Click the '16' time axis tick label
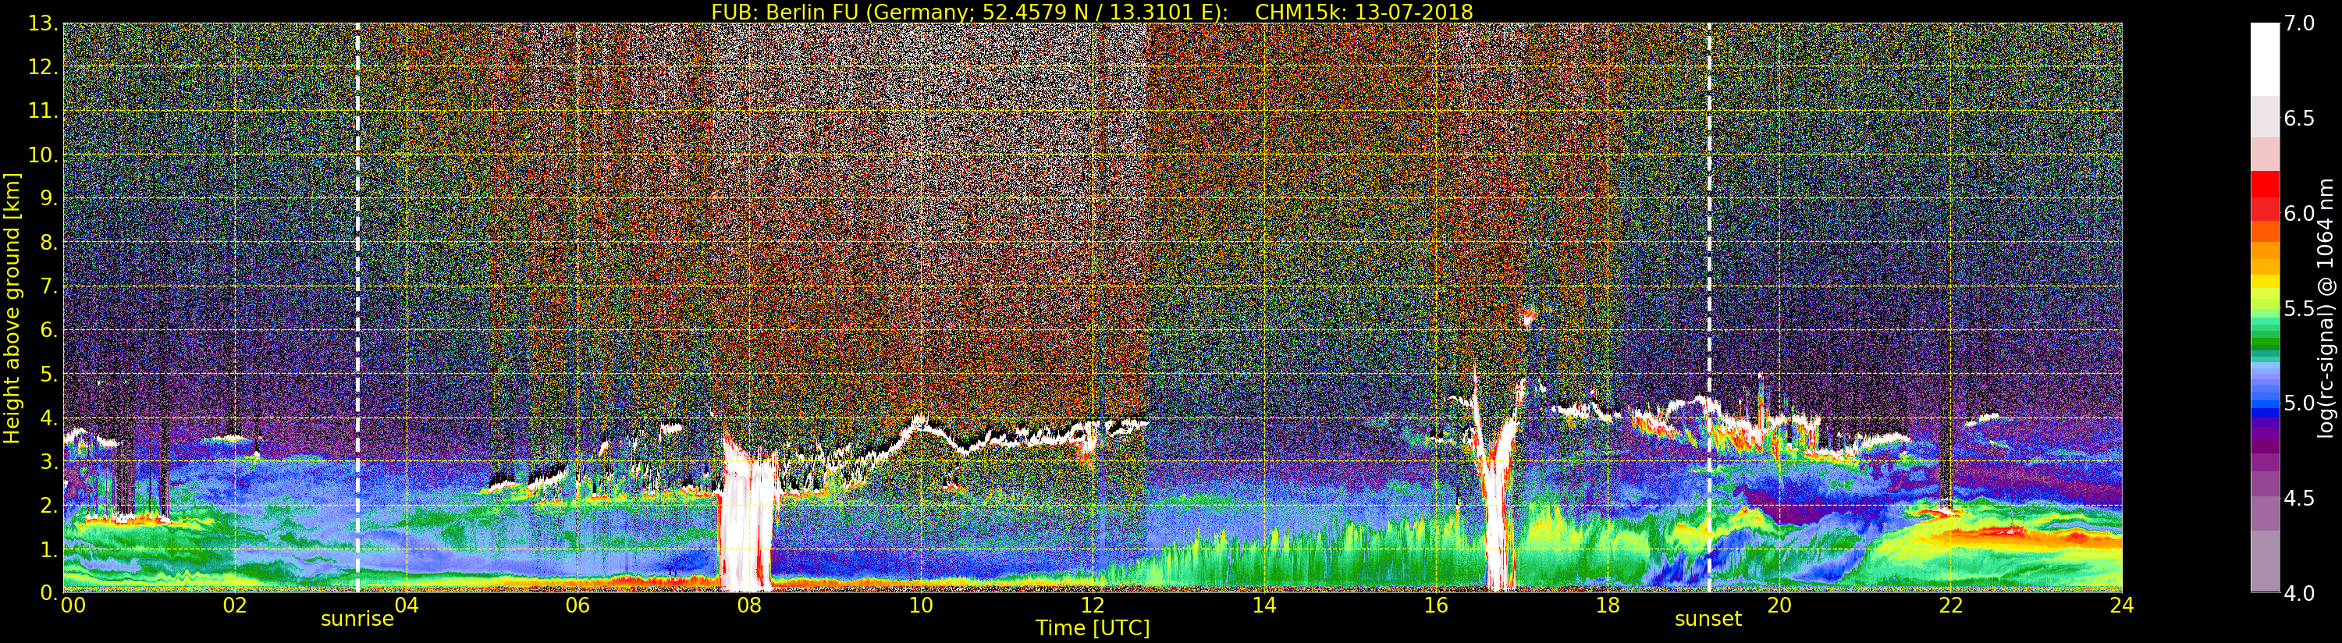The width and height of the screenshot is (2342, 643). pyautogui.click(x=1436, y=605)
